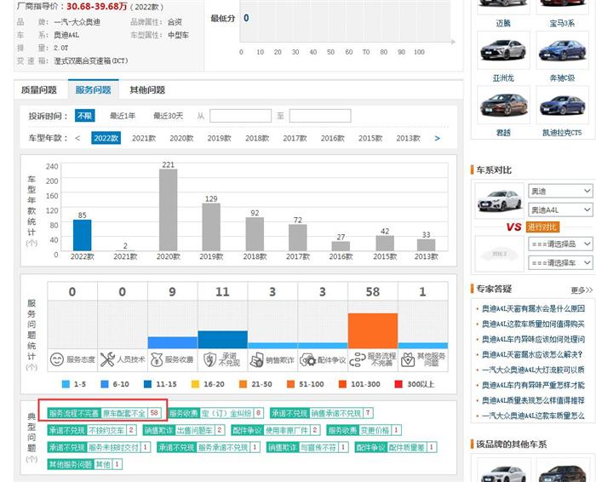Viewport: 596px width, 482px height.
Task: Select 不限 complaint time filter
Action: (84, 116)
